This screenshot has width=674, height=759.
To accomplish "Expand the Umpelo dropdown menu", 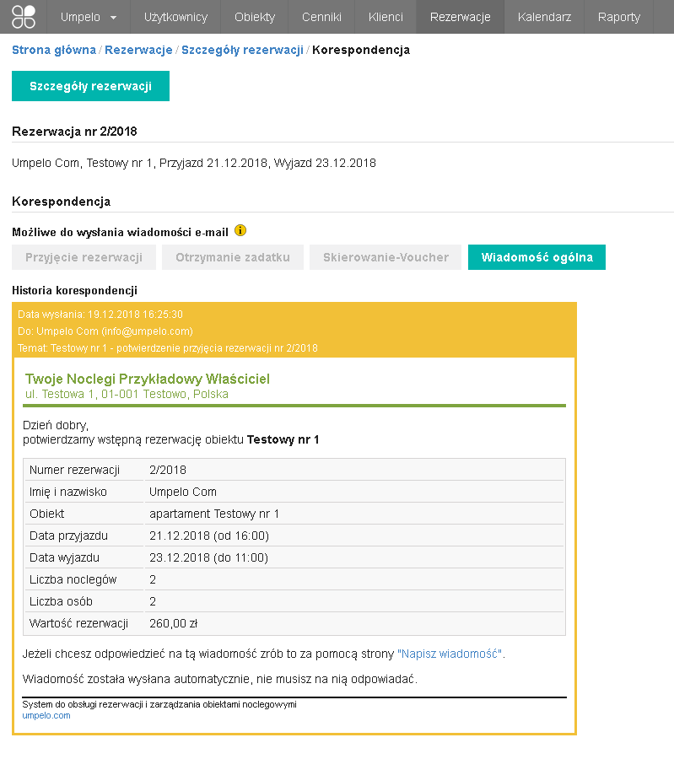I will 89,17.
